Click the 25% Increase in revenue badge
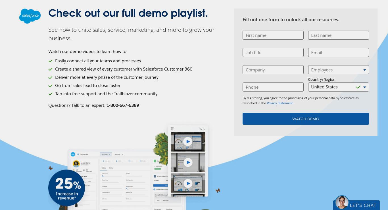Image resolution: width=388 pixels, height=210 pixels. click(x=67, y=188)
